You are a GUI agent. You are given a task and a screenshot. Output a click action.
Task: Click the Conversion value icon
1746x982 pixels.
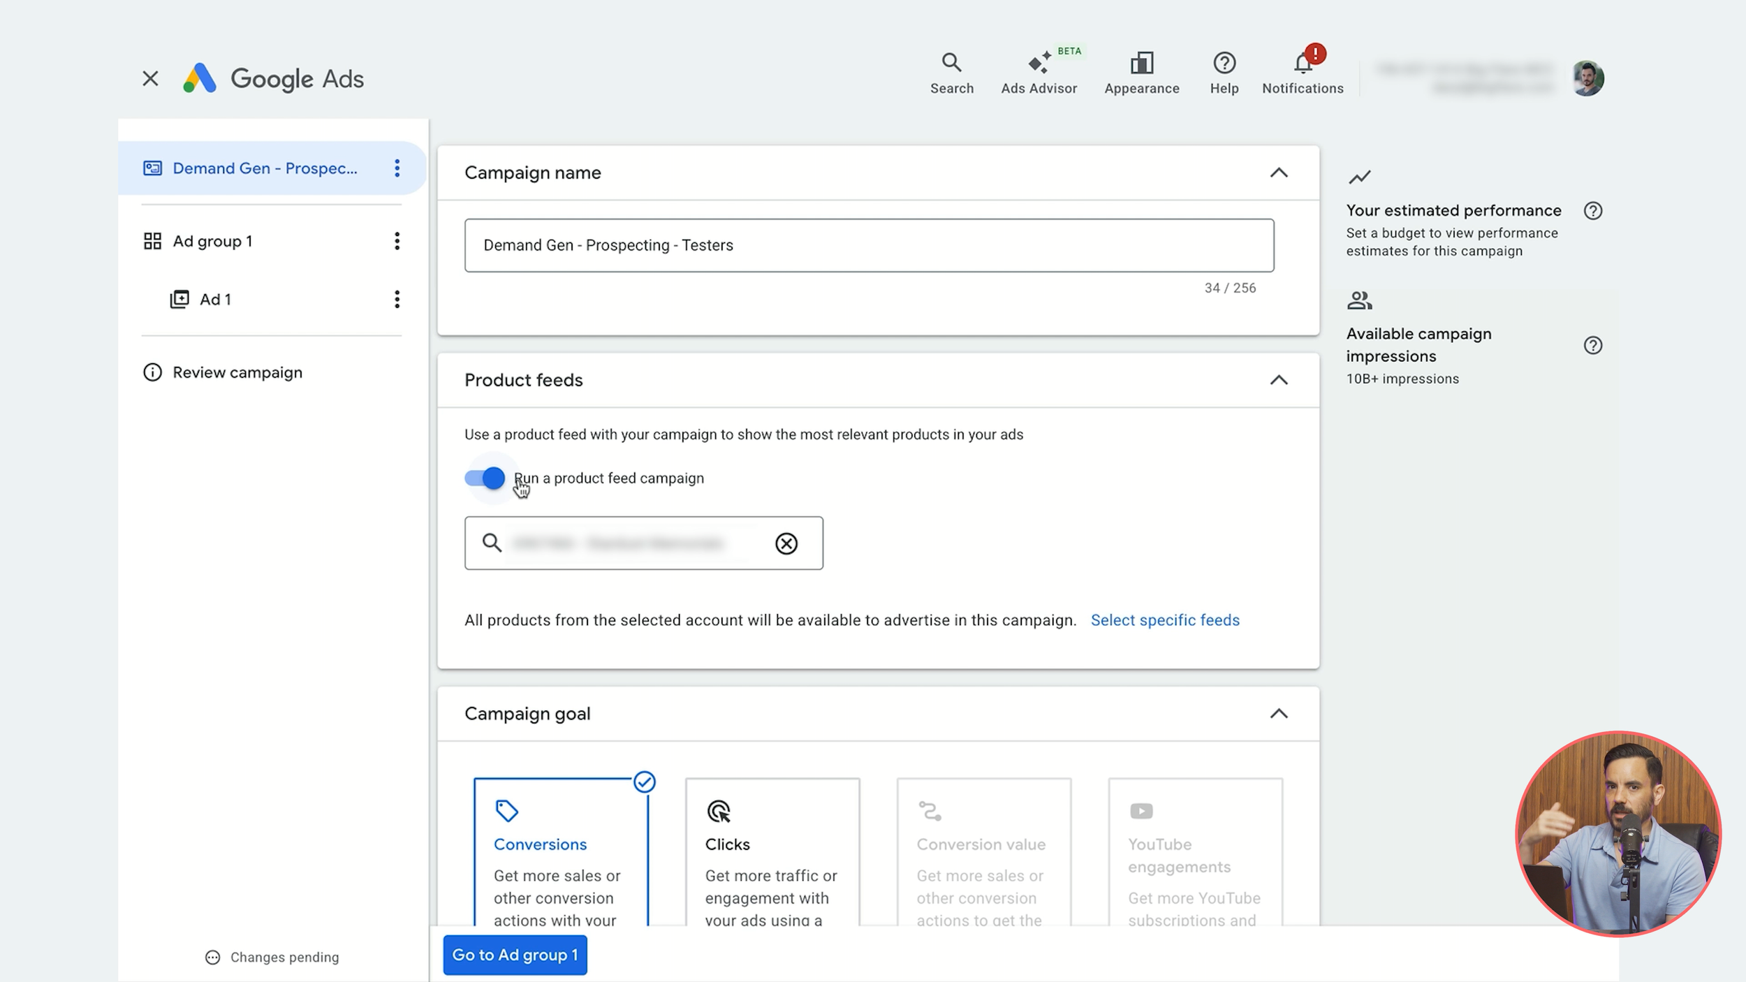point(930,811)
